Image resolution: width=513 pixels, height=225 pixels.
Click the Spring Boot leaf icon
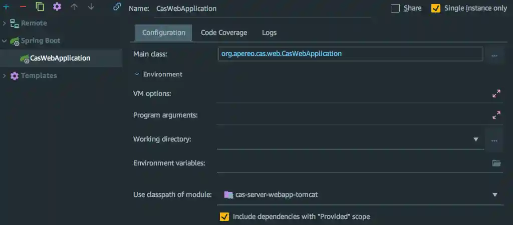click(x=15, y=41)
